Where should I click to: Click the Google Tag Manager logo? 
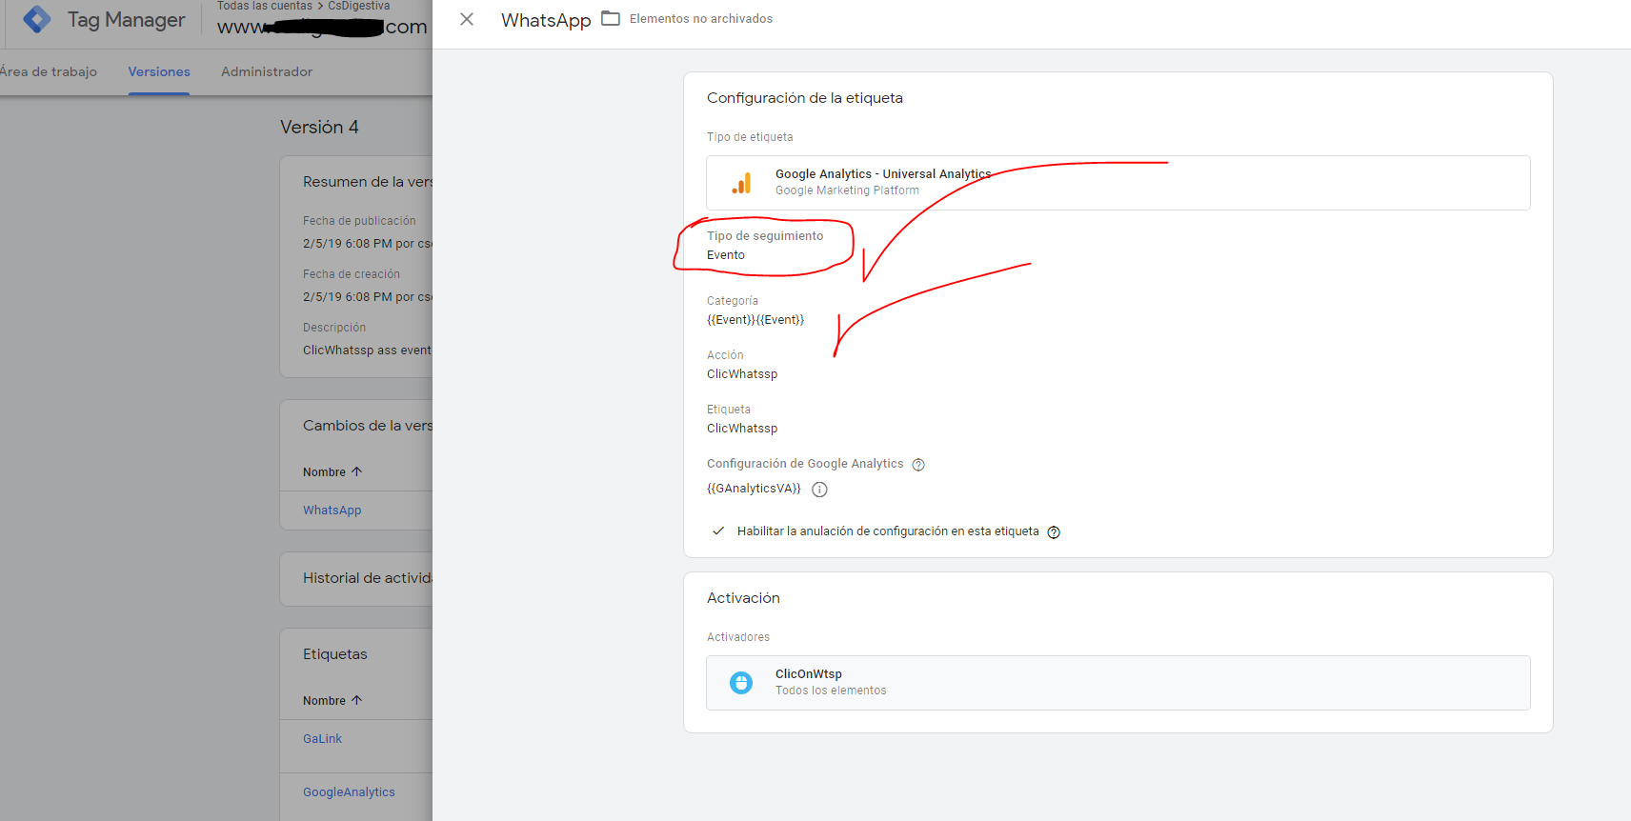point(37,19)
